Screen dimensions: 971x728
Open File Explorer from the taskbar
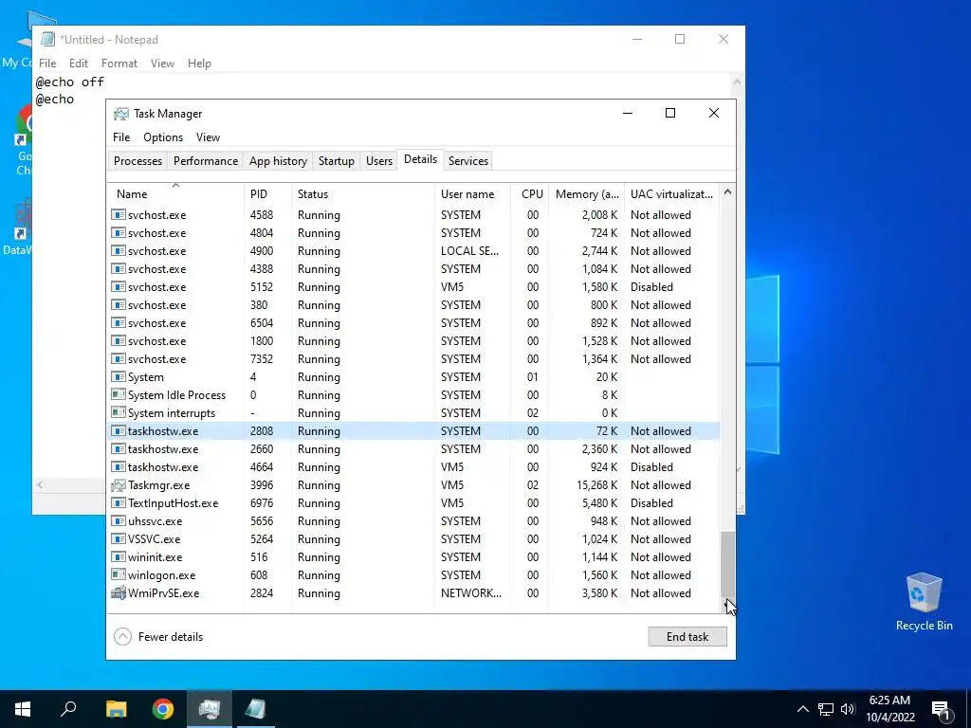(116, 709)
